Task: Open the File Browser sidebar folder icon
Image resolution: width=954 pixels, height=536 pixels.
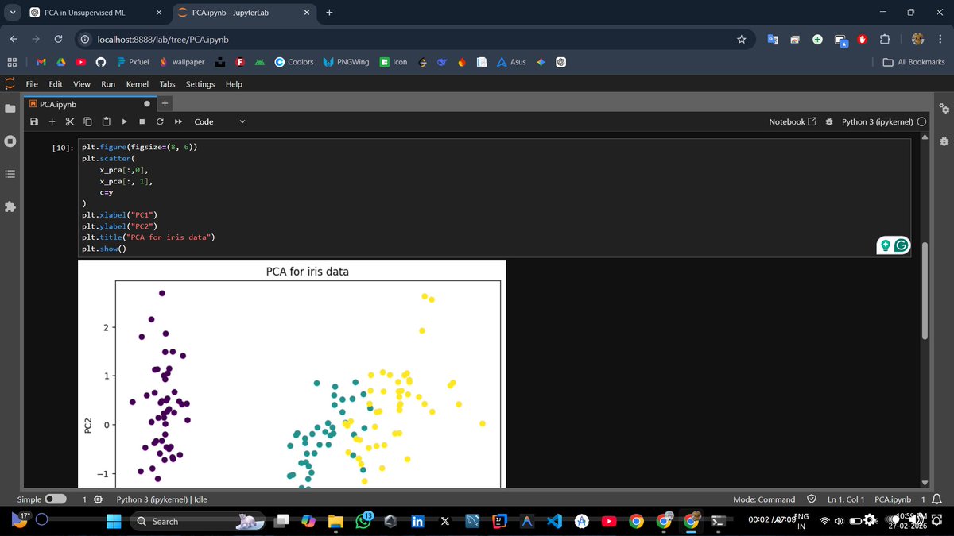Action: pyautogui.click(x=10, y=108)
